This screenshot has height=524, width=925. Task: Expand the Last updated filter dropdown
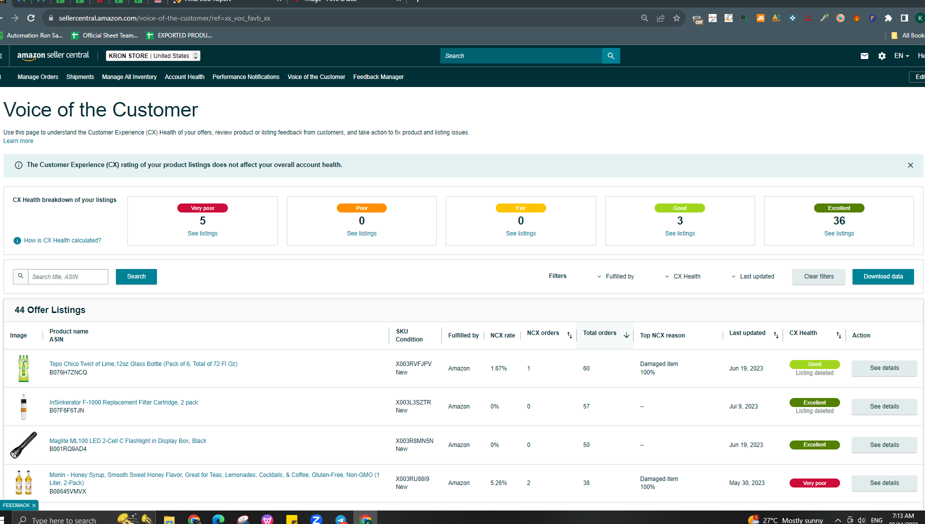pos(753,276)
